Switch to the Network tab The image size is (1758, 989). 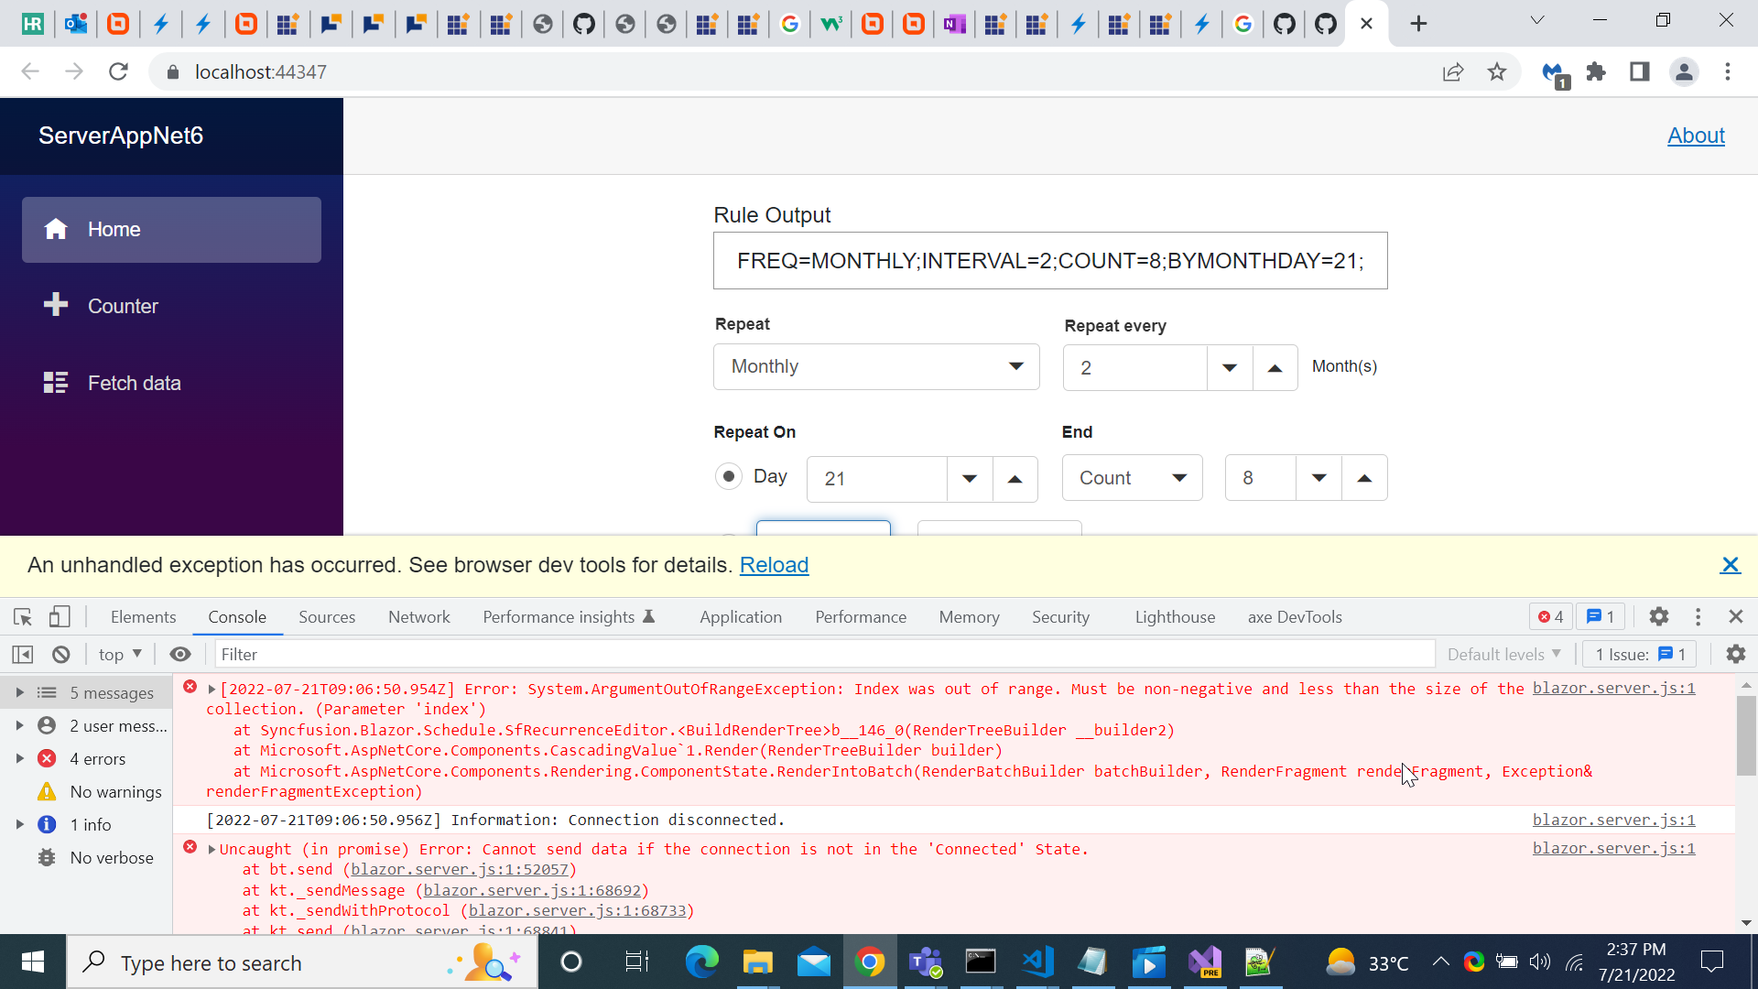[x=418, y=617]
